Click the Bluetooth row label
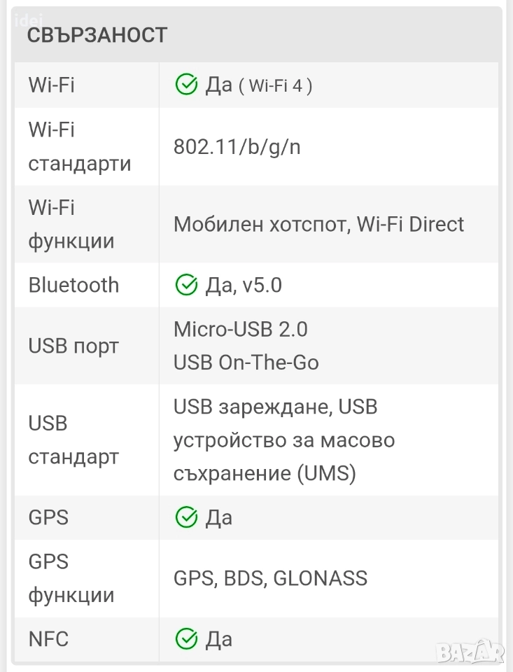Image resolution: width=513 pixels, height=672 pixels. click(73, 285)
